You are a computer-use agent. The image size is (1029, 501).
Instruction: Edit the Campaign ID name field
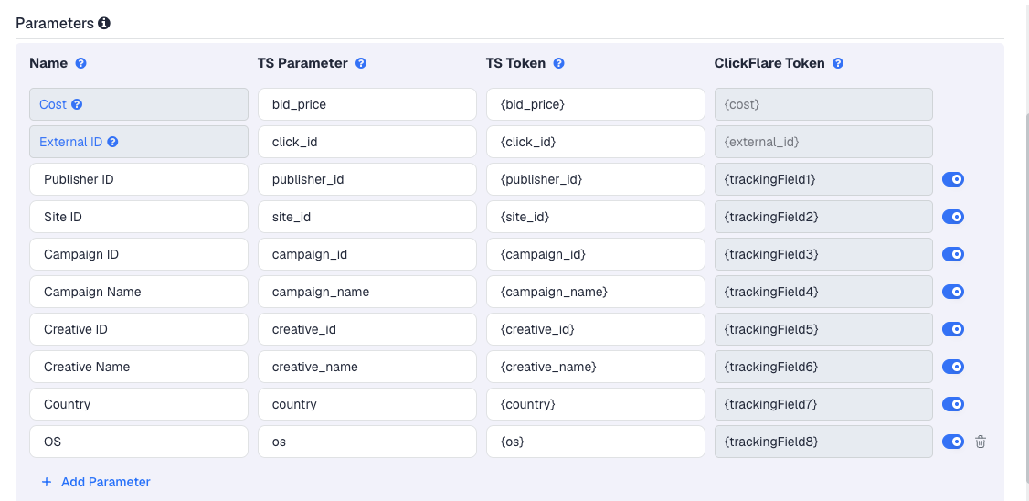139,254
